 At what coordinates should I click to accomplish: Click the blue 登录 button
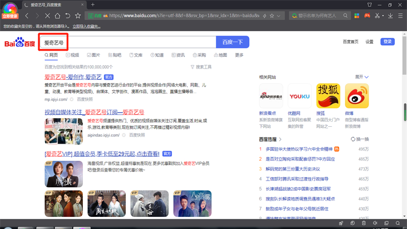click(388, 42)
